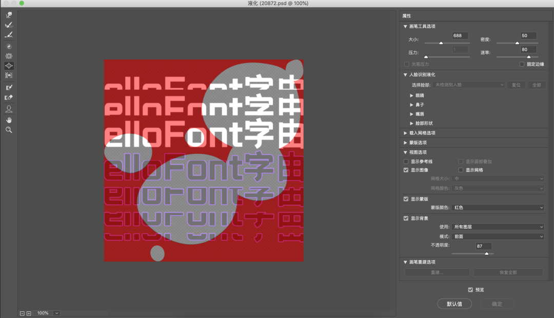Screen dimensions: 554x318
Task: Select the Forward Warp tool
Action: tap(9, 15)
